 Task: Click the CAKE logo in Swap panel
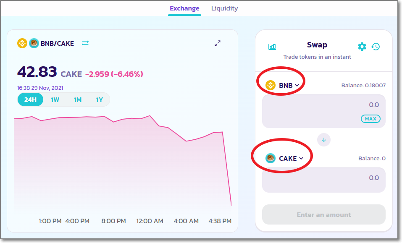click(271, 158)
